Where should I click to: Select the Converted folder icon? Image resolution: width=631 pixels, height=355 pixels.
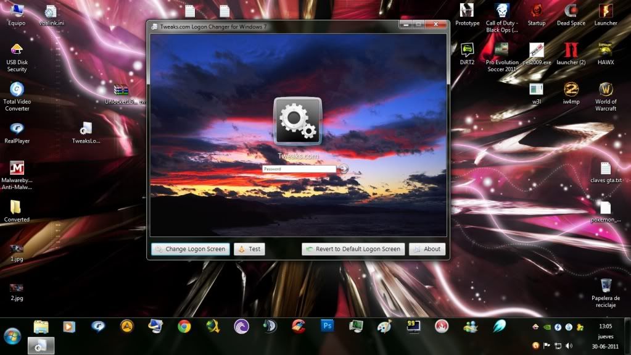(x=17, y=211)
